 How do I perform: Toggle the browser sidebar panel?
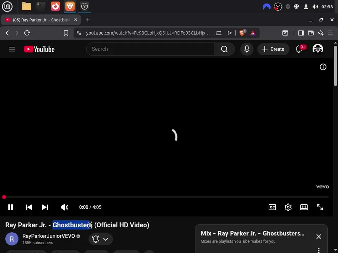pos(301,33)
